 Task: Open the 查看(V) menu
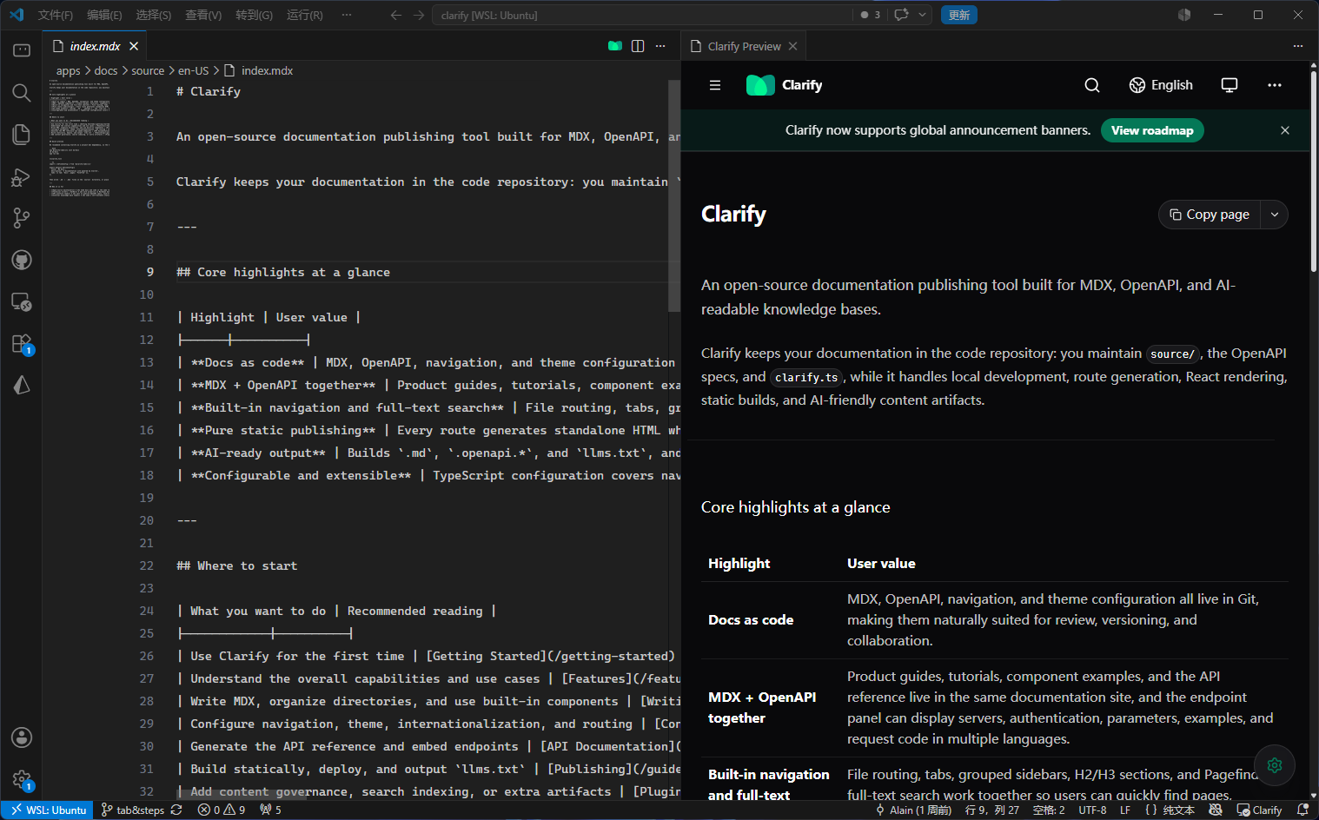[x=203, y=15]
